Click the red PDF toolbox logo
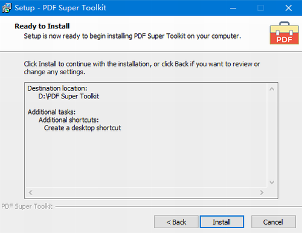302x233 pixels. coord(284,33)
